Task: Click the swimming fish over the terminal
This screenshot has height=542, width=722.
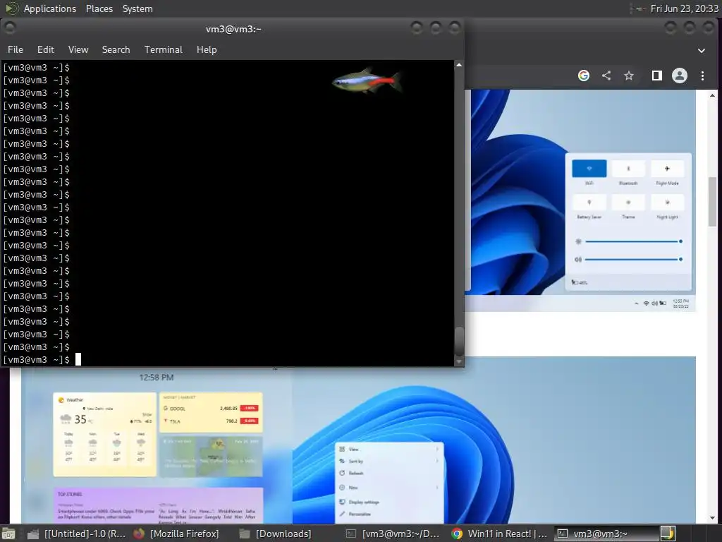Action: click(x=367, y=80)
